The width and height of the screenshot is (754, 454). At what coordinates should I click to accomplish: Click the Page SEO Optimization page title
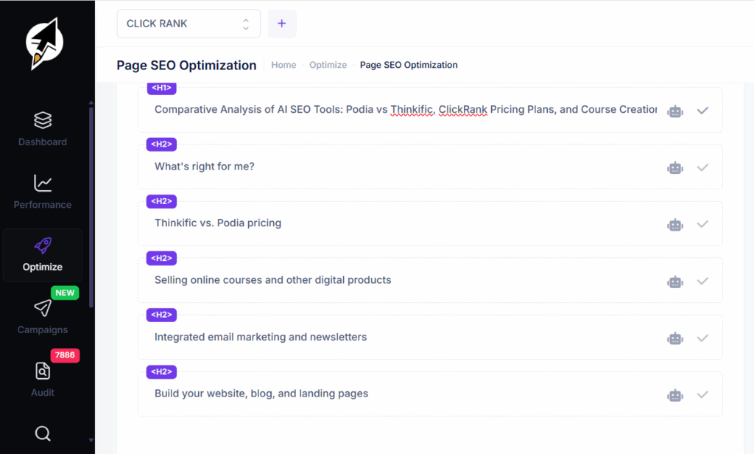186,66
